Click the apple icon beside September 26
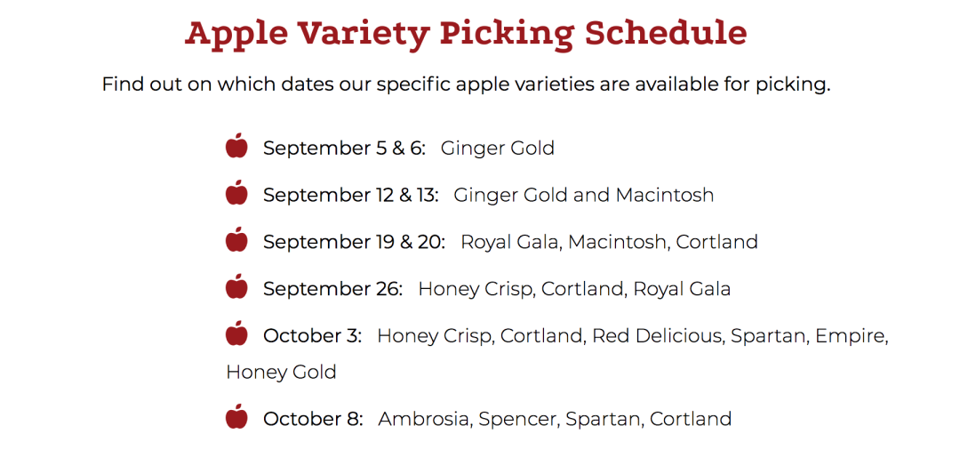Image resolution: width=960 pixels, height=466 pixels. 236,287
